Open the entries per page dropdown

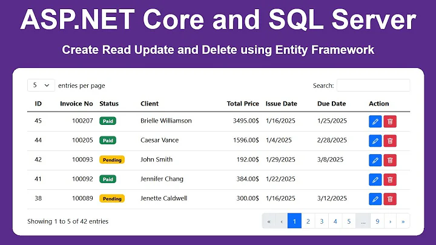tap(41, 86)
